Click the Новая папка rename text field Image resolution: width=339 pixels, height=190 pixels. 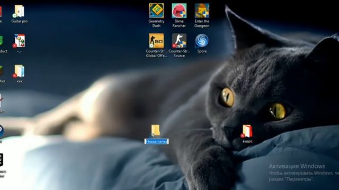[157, 141]
